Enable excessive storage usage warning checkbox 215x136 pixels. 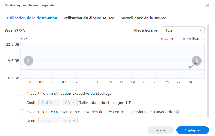pyautogui.click(x=22, y=93)
